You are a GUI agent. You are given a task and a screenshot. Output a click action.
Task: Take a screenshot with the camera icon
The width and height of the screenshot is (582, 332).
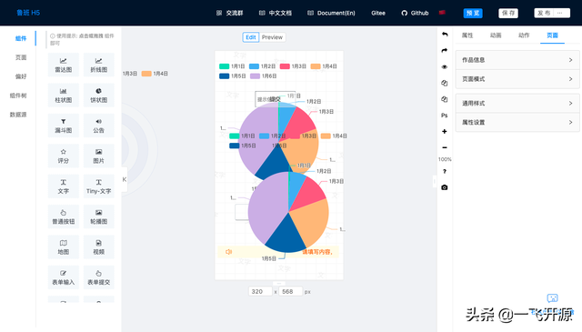(x=445, y=187)
